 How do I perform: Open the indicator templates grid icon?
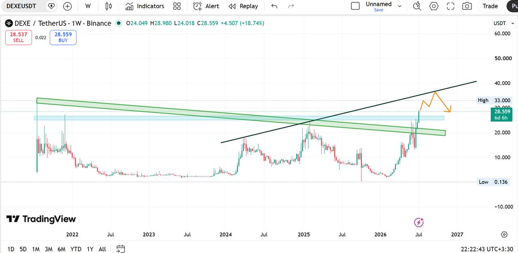point(177,6)
